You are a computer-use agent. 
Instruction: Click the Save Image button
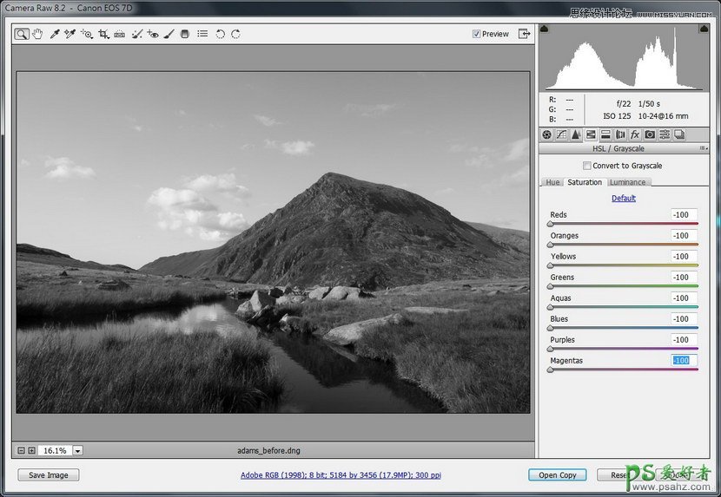pos(48,474)
